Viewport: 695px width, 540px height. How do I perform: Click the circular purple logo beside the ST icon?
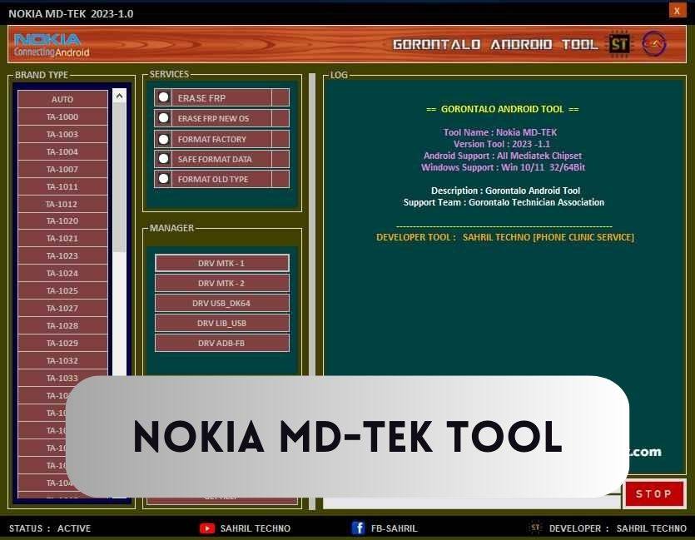pos(653,44)
